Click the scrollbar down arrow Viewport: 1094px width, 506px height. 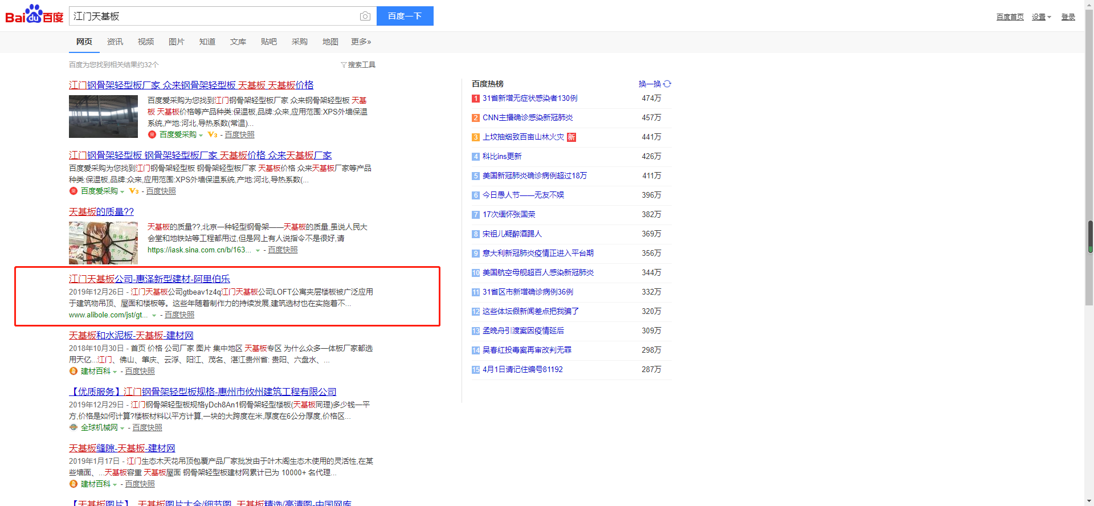coord(1089,501)
